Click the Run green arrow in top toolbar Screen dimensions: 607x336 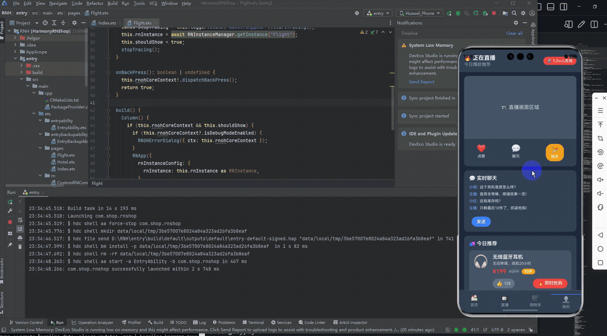[x=449, y=13]
